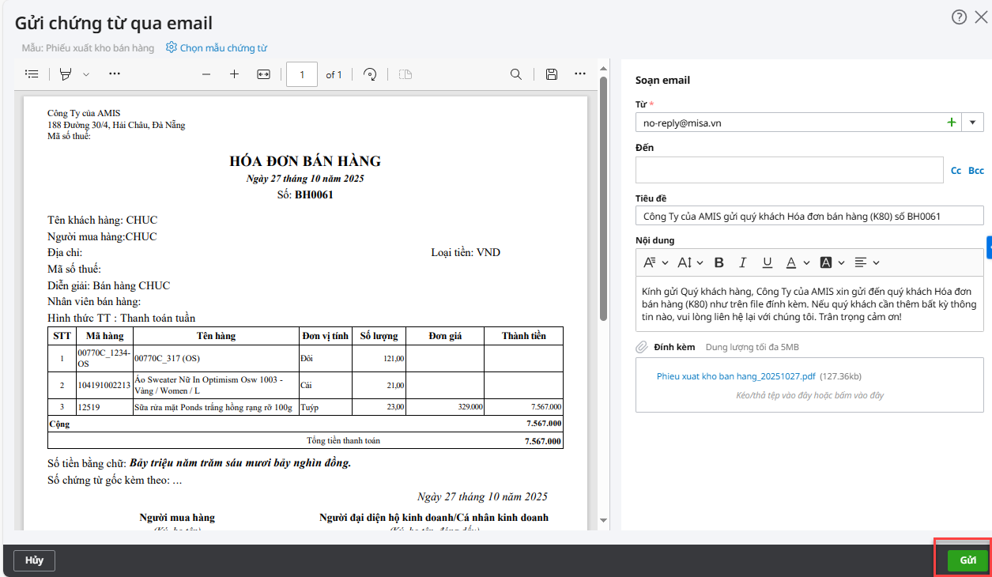Fit the page to width
Screen dimensions: 992x577
[264, 74]
